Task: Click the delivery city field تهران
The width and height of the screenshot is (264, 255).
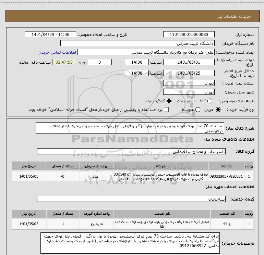Action: tap(189, 92)
